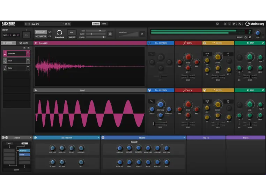
Task: Click the save preset disk icon
Action: pyautogui.click(x=66, y=24)
